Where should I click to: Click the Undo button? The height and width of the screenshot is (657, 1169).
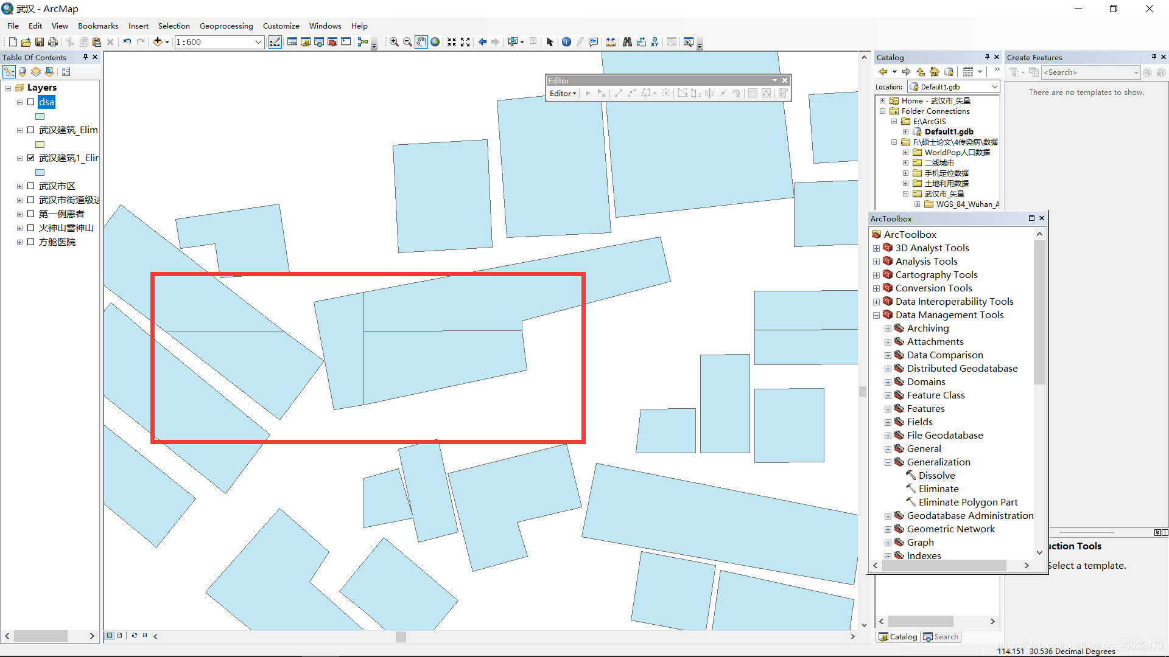(127, 42)
